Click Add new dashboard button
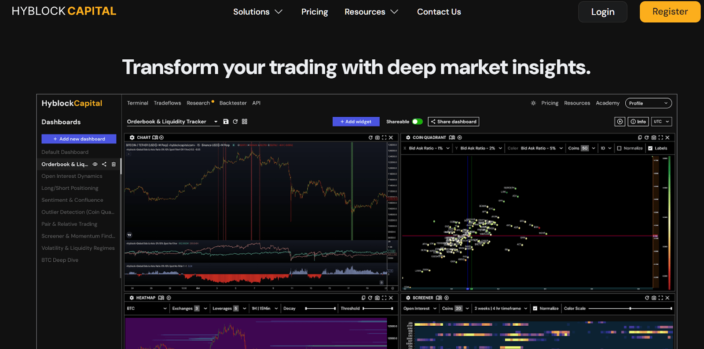The height and width of the screenshot is (349, 704). tap(79, 139)
